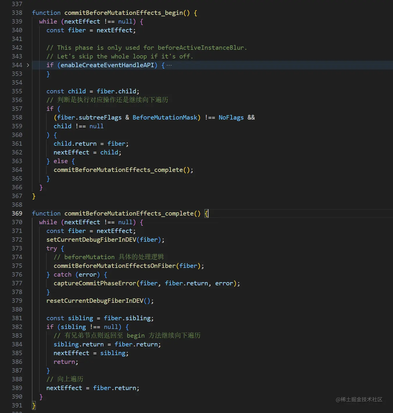This screenshot has width=393, height=413.
Task: Click the "向上遍历" comment
Action: (65, 379)
